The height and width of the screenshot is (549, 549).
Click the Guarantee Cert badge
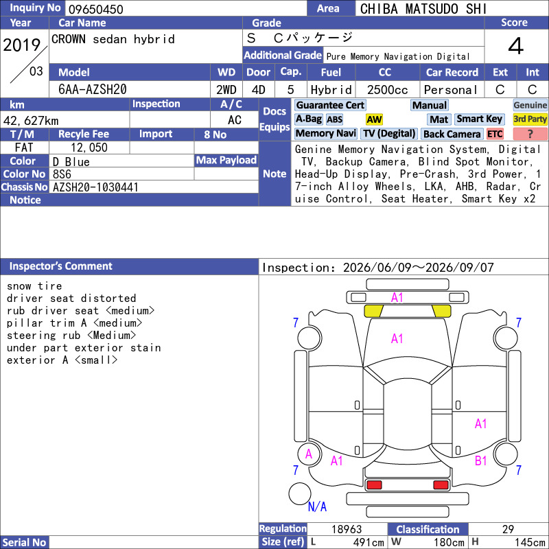point(330,105)
